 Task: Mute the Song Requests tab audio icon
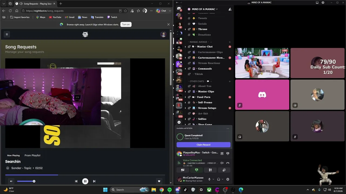click(21, 4)
